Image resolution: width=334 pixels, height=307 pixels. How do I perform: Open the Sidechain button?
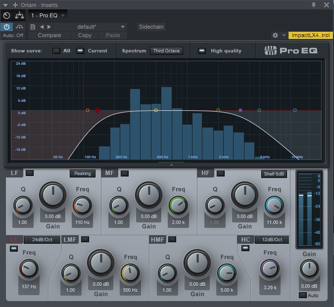pyautogui.click(x=151, y=27)
